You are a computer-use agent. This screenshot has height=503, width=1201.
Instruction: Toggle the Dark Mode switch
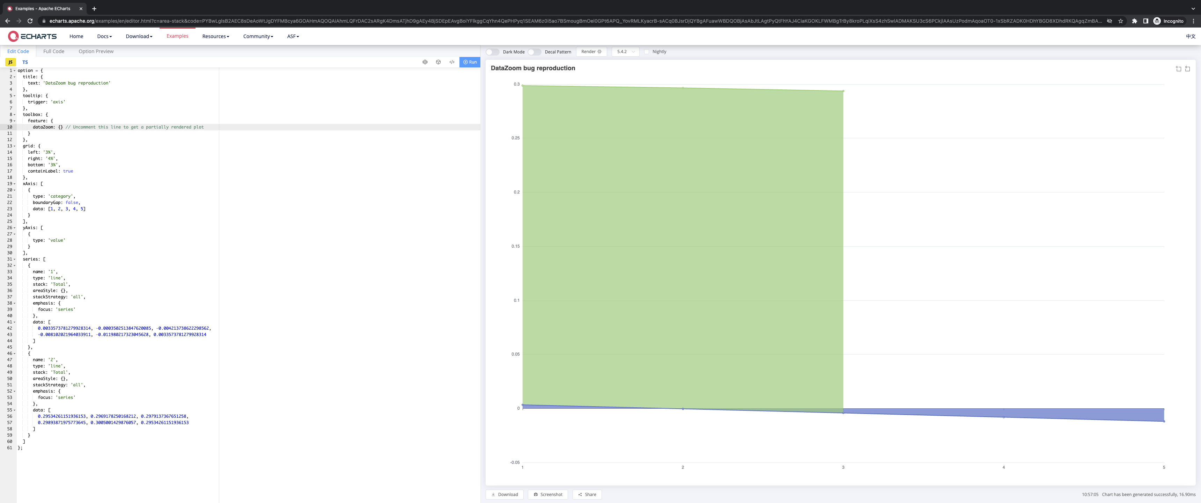(x=492, y=52)
